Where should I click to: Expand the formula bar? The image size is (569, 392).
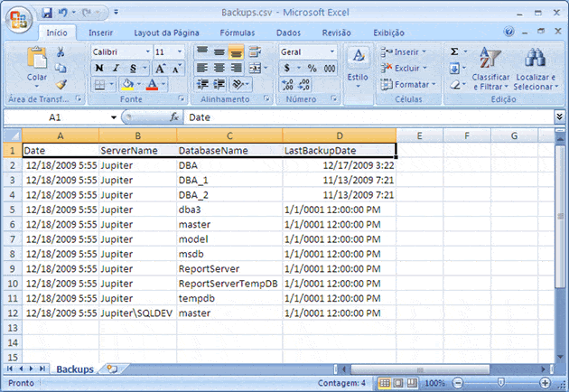coord(559,117)
